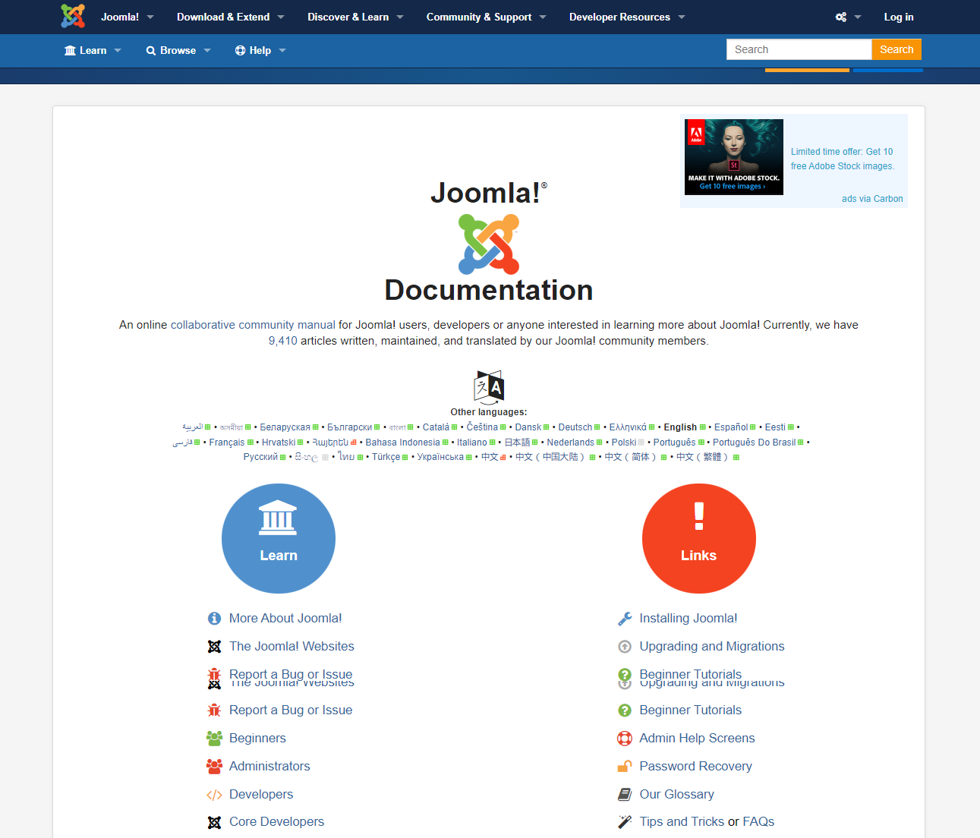Choose Nederlands language link
The image size is (980, 838).
[571, 443]
